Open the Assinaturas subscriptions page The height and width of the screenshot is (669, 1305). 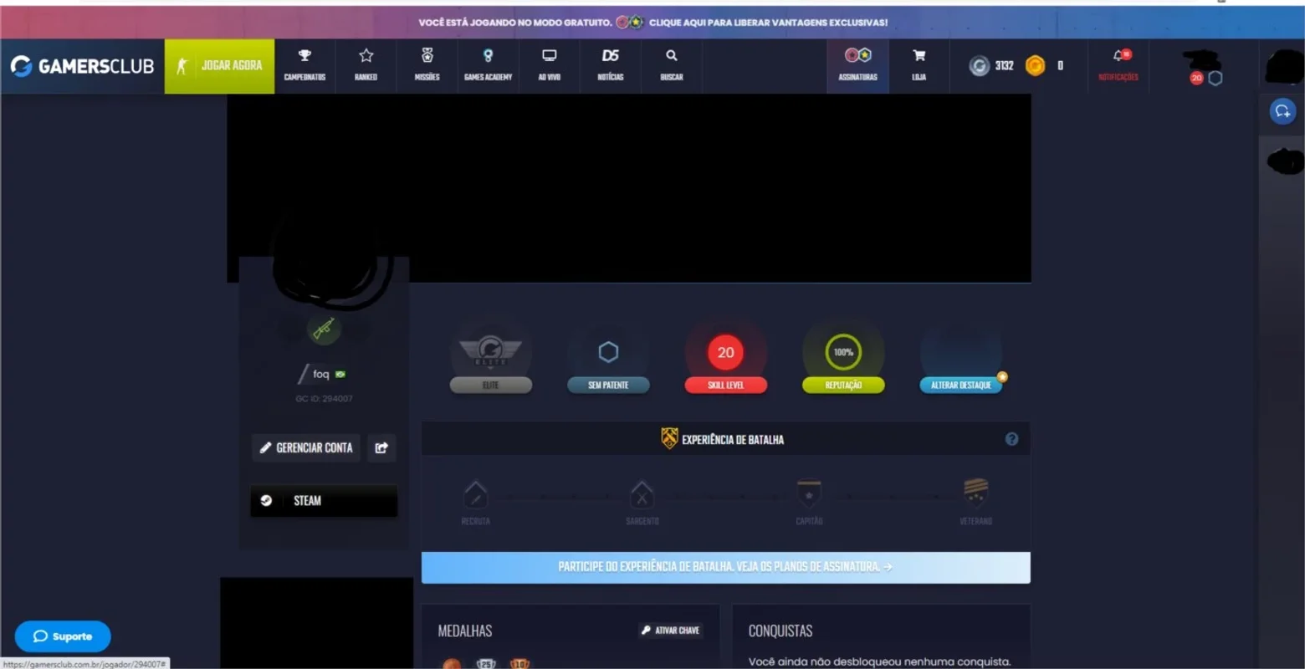click(857, 66)
